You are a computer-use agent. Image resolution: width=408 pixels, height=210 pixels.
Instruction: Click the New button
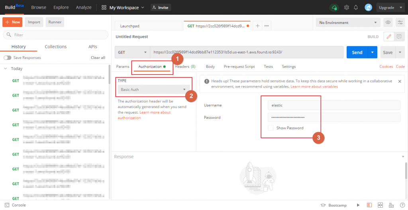[x=12, y=22]
